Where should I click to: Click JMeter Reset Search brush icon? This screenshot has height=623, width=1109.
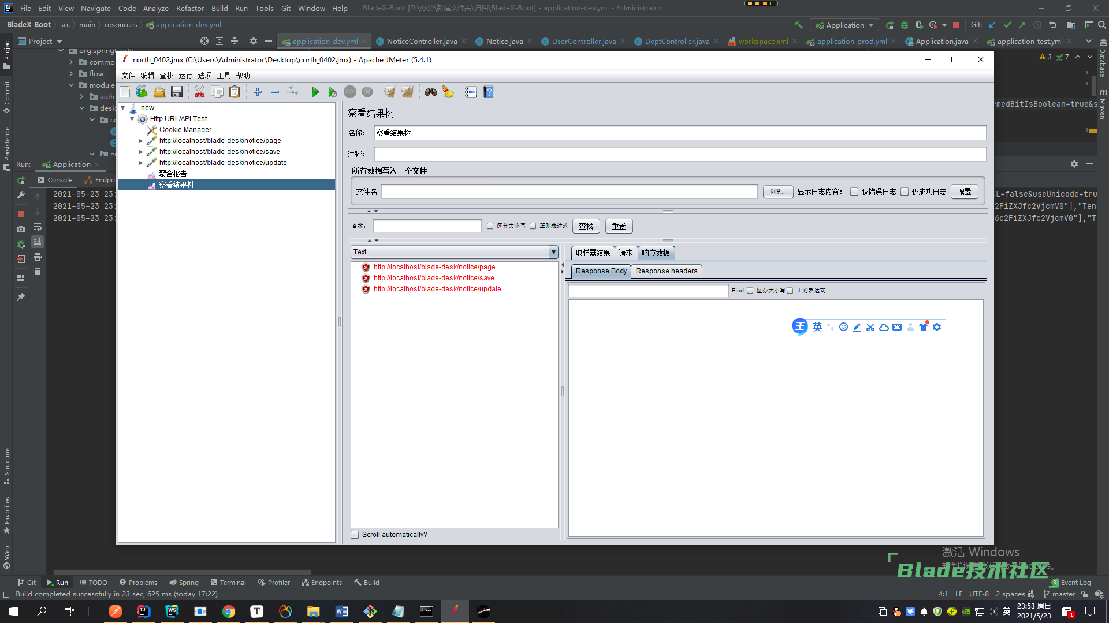point(448,92)
